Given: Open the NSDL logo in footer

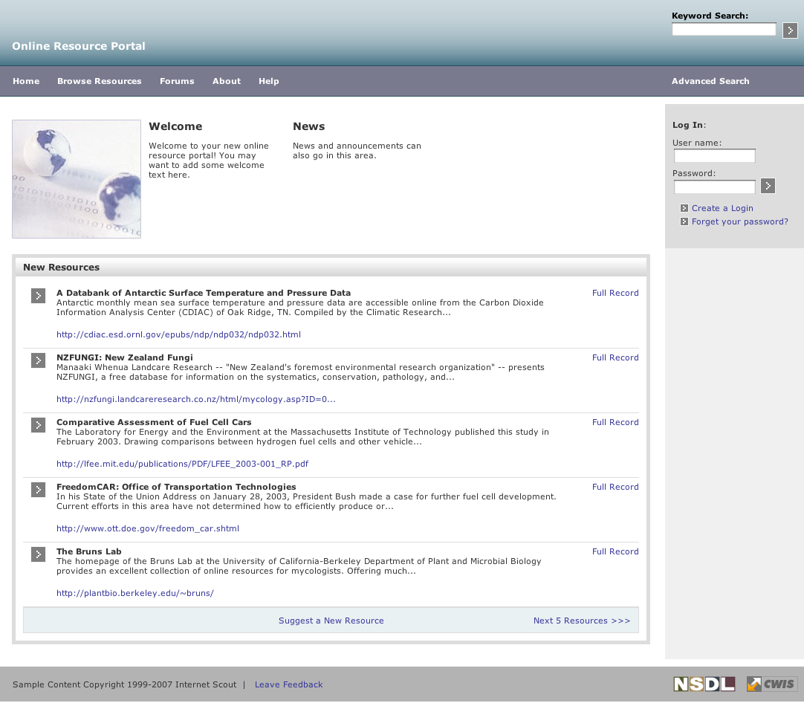Looking at the screenshot, I should click(704, 684).
